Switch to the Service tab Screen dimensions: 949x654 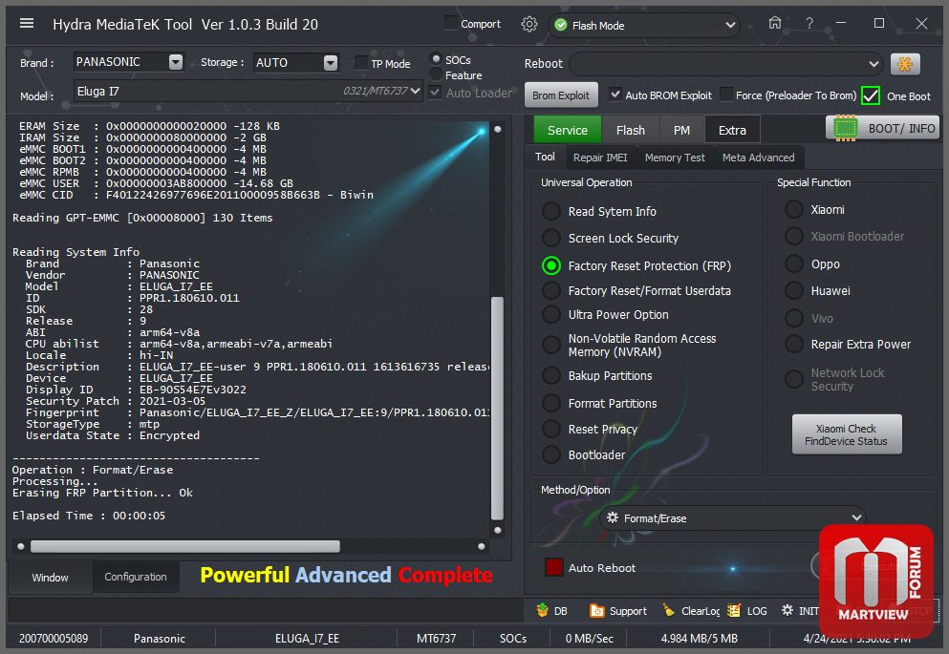coord(567,130)
